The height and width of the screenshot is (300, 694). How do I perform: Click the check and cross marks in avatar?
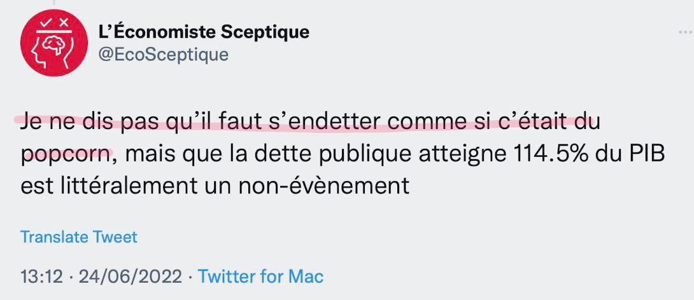pos(54,22)
